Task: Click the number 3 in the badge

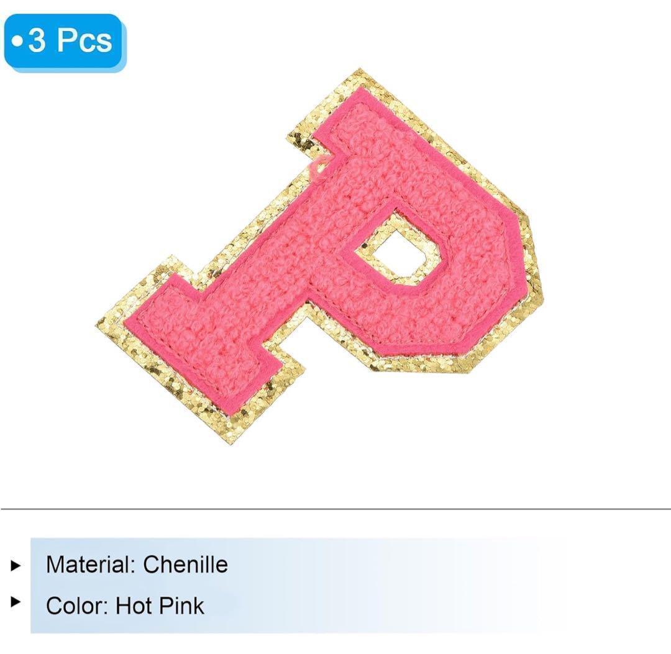Action: click(37, 41)
